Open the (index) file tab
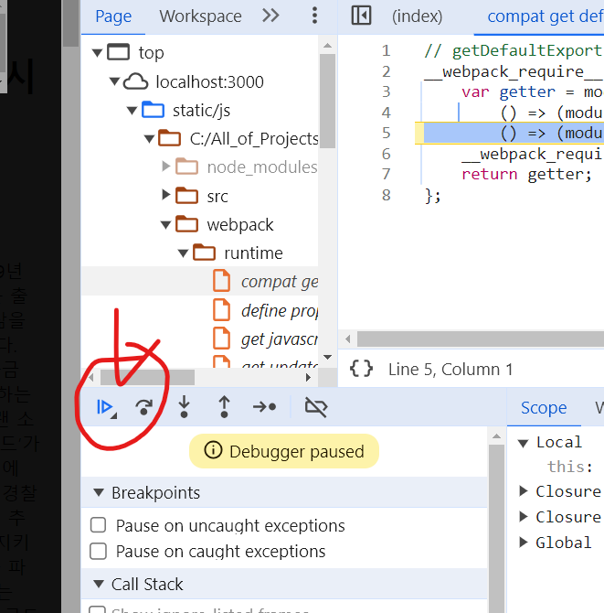Image resolution: width=604 pixels, height=613 pixels. [x=417, y=16]
